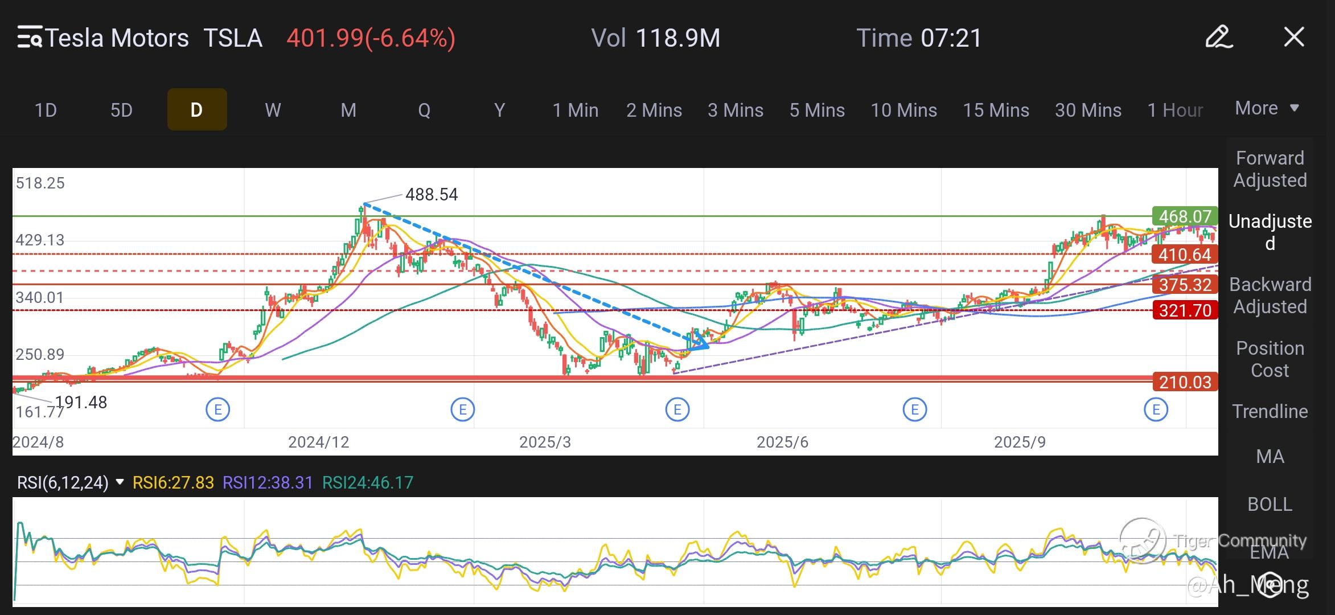Select Unadjusted price mode

[x=1270, y=232]
